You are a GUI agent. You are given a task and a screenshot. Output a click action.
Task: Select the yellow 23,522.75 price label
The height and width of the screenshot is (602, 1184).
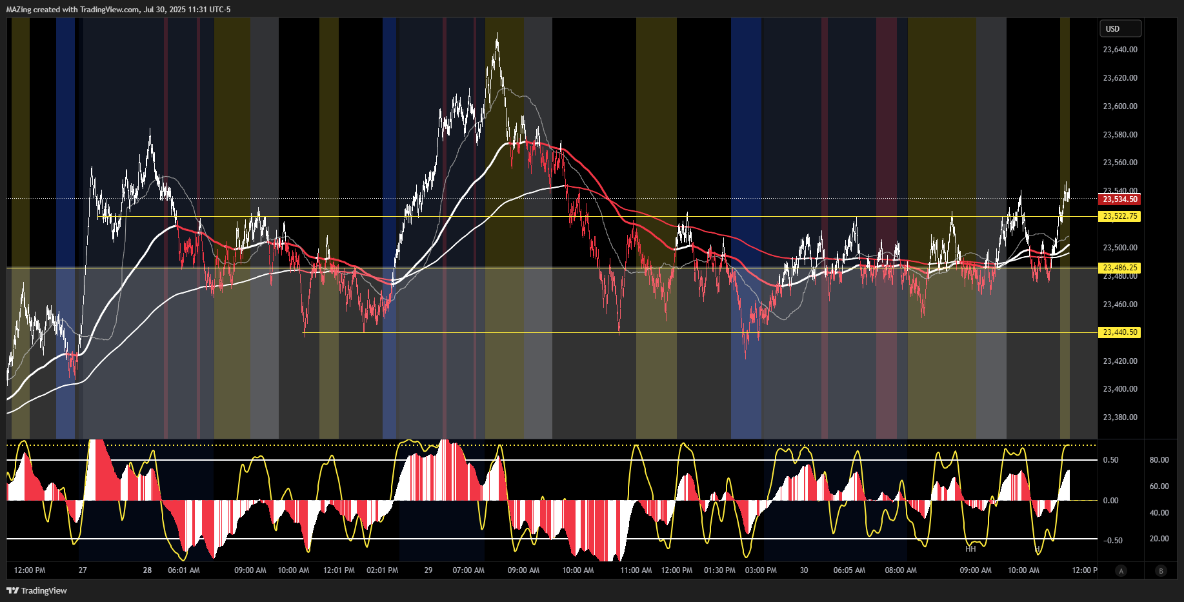[1119, 216]
